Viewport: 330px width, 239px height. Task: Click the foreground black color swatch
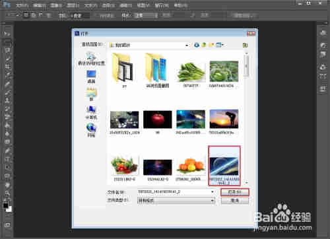pos(5,205)
